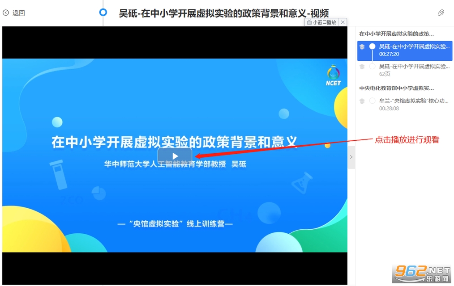Screen dimensions: 454x286
Task: Open the attachment paperclip icon
Action: 441,13
